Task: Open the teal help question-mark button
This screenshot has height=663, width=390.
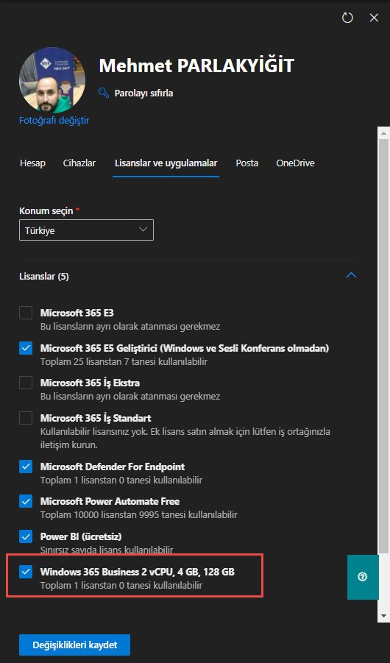Action: 363,577
